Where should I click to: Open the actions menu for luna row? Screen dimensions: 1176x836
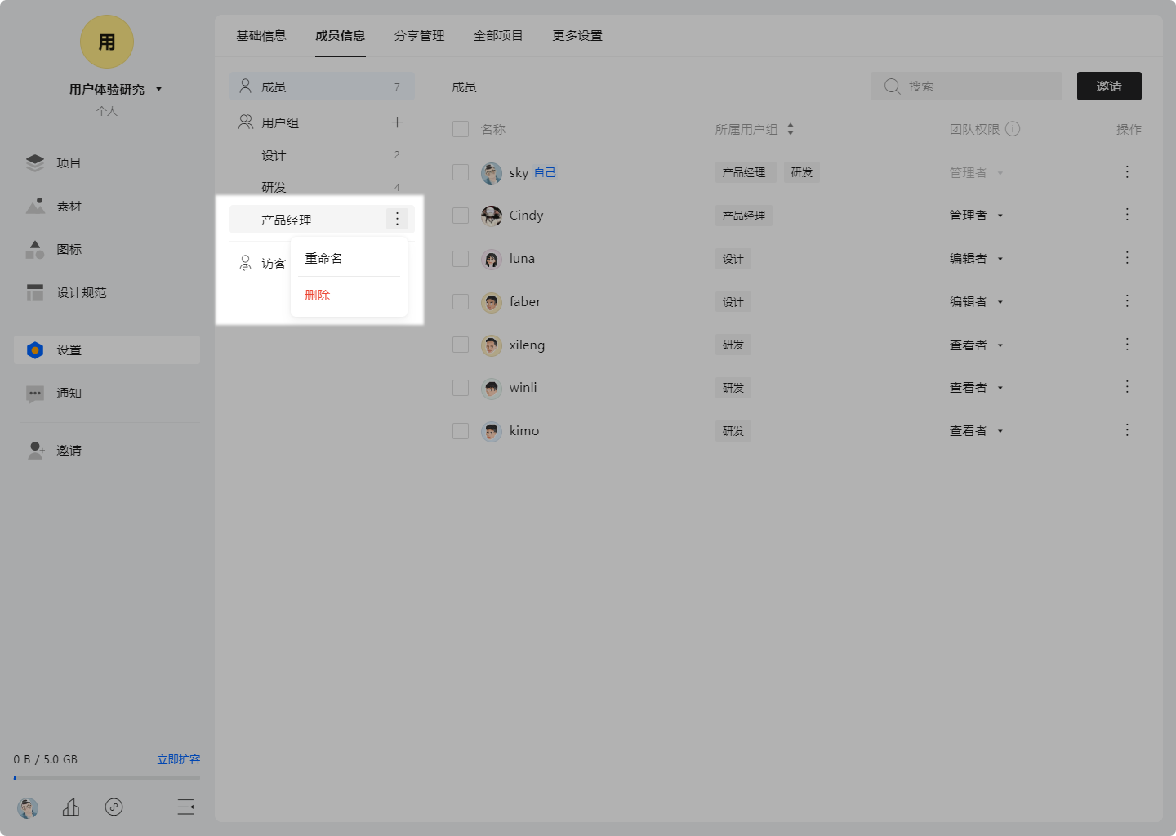[x=1127, y=257]
